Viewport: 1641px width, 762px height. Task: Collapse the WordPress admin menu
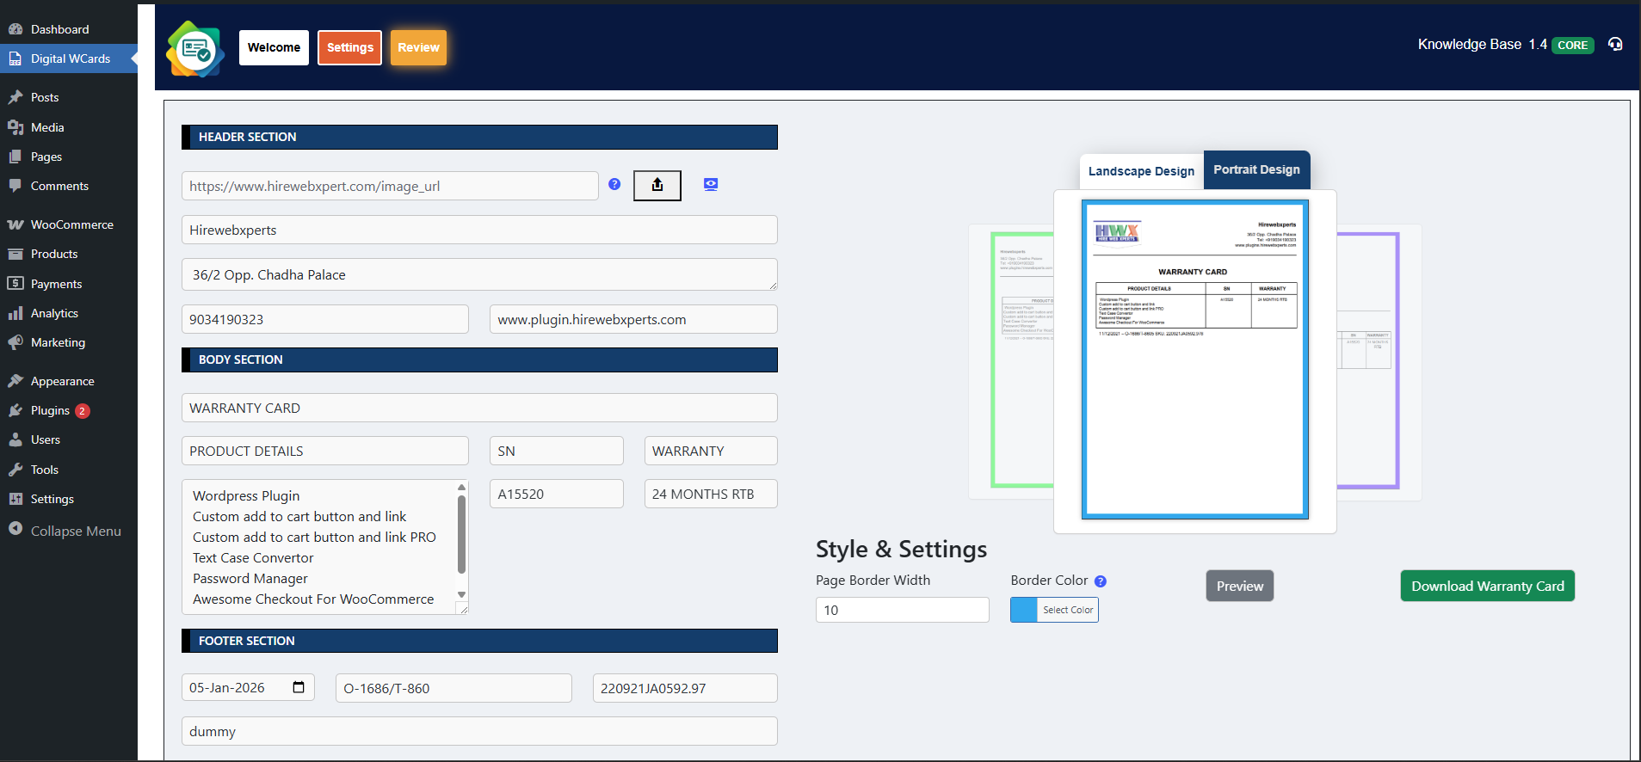click(x=75, y=531)
